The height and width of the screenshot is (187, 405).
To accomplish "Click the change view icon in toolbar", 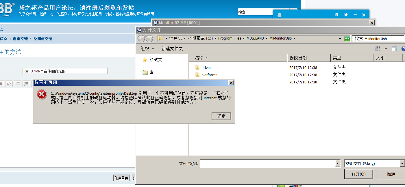I will 378,49.
